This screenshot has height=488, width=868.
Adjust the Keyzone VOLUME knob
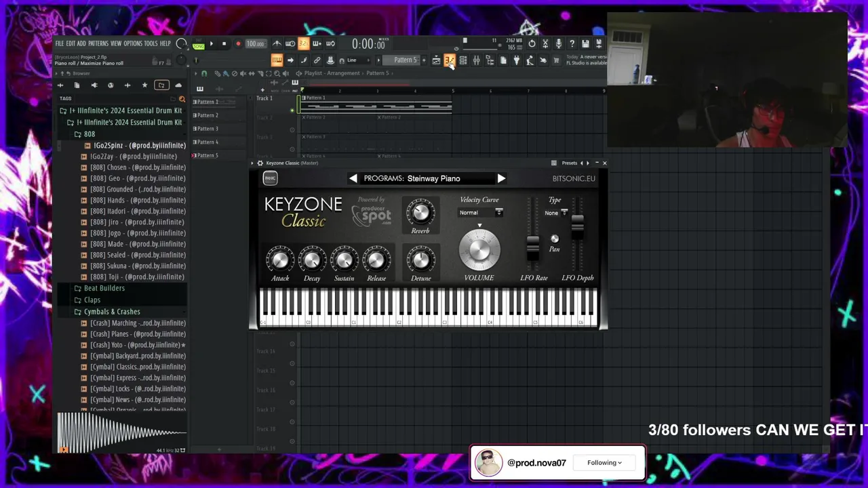pos(479,250)
